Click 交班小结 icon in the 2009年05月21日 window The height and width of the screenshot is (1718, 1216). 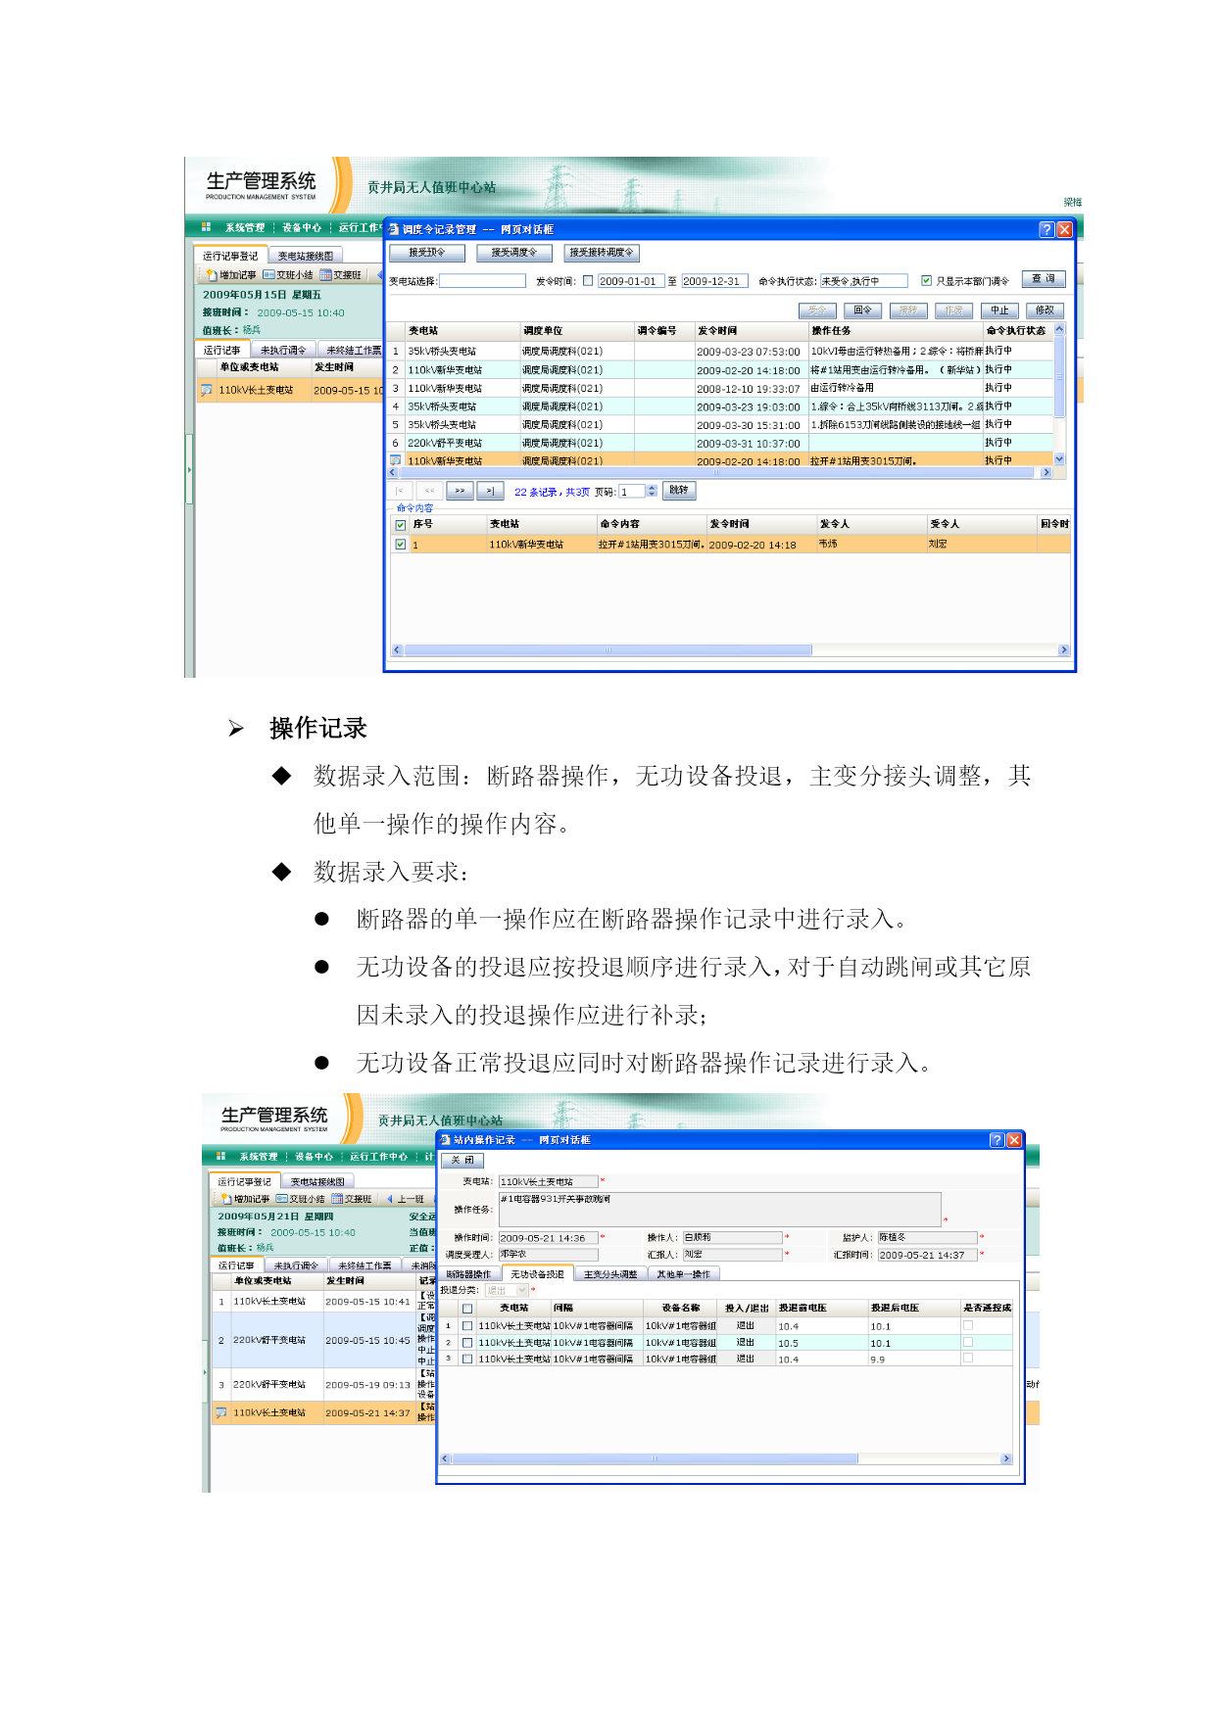pyautogui.click(x=282, y=1199)
